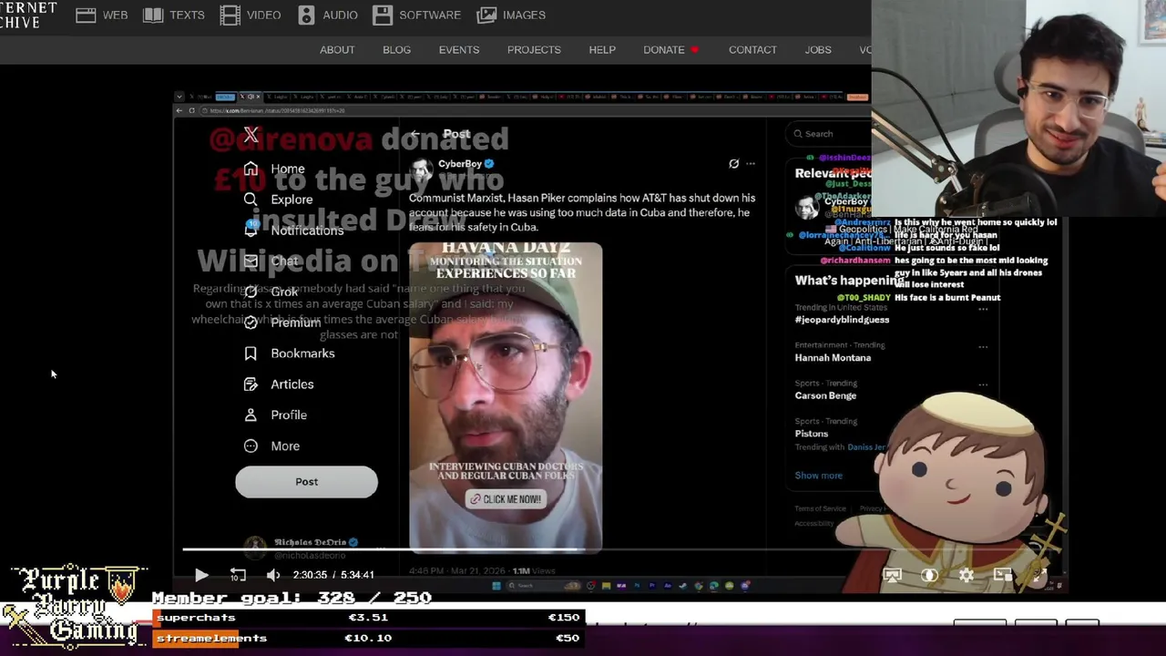Open the video player settings gear
This screenshot has height=656, width=1166.
point(966,575)
